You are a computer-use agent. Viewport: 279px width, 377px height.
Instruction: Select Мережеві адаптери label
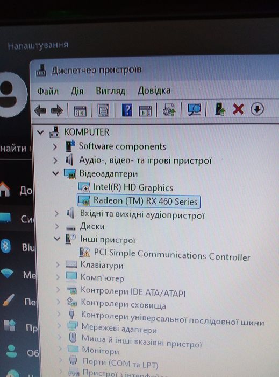coord(119,328)
